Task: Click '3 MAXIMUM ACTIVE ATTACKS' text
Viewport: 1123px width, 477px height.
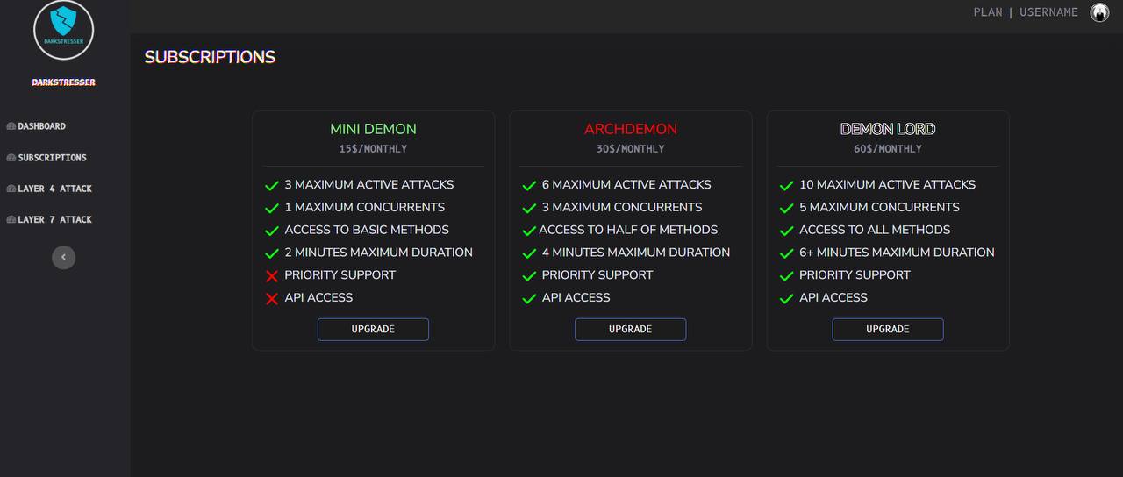Action: (369, 185)
